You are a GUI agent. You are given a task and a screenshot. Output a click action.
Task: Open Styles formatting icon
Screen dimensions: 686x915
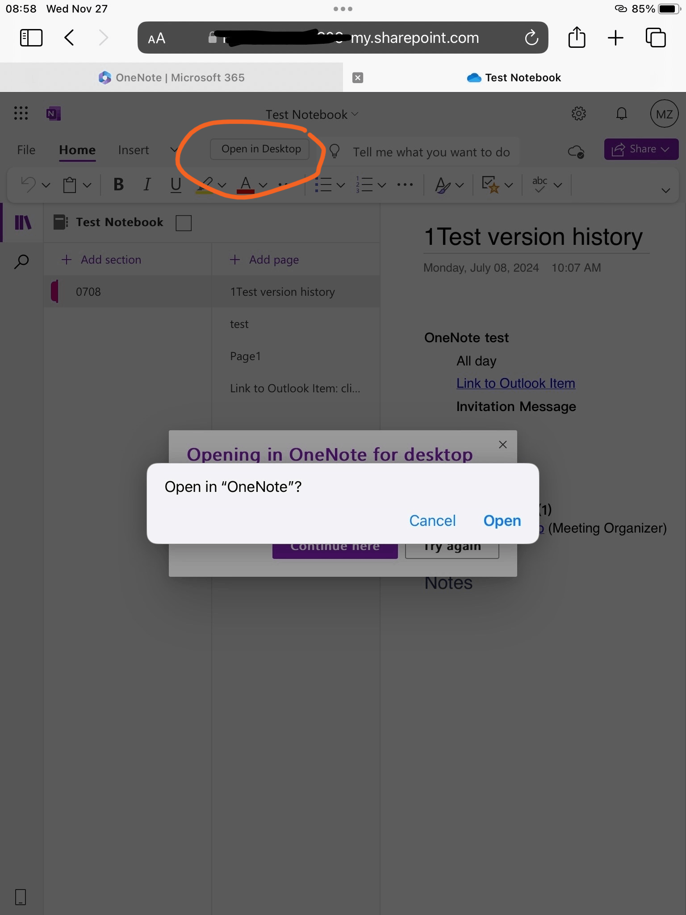[x=443, y=185]
